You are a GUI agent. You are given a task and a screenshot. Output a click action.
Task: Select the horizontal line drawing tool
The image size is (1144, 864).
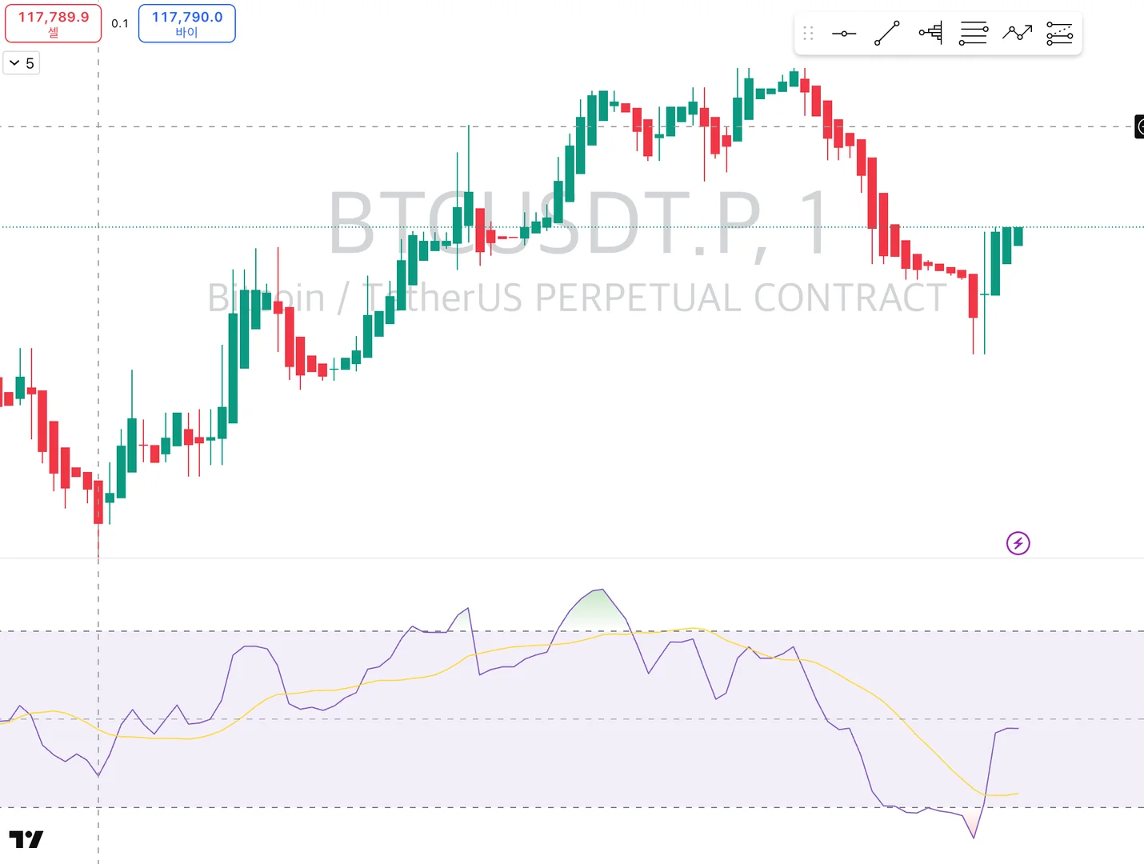[844, 34]
